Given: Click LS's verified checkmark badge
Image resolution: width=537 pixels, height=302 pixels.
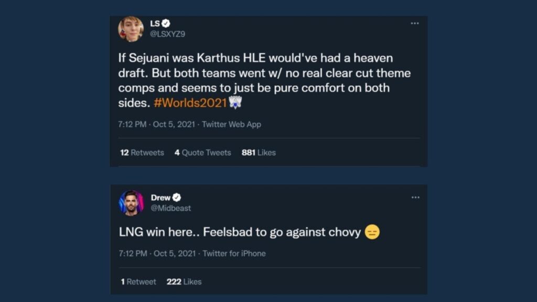Looking at the screenshot, I should [167, 23].
